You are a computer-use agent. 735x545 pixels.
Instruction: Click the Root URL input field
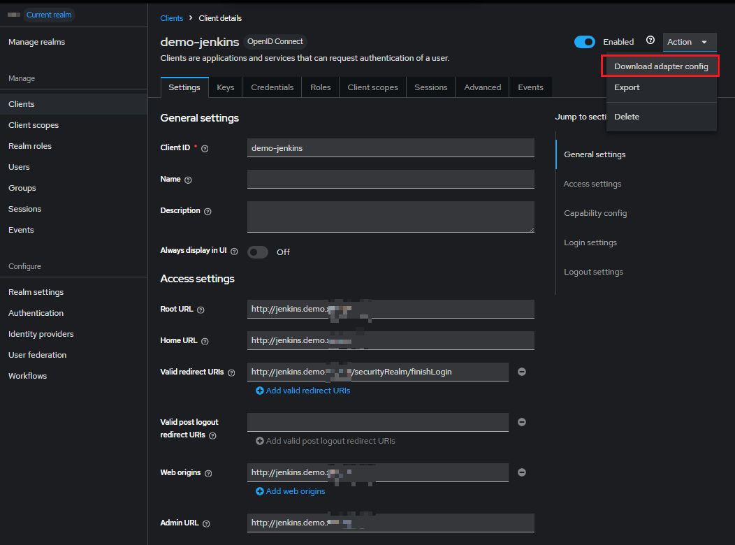(391, 309)
